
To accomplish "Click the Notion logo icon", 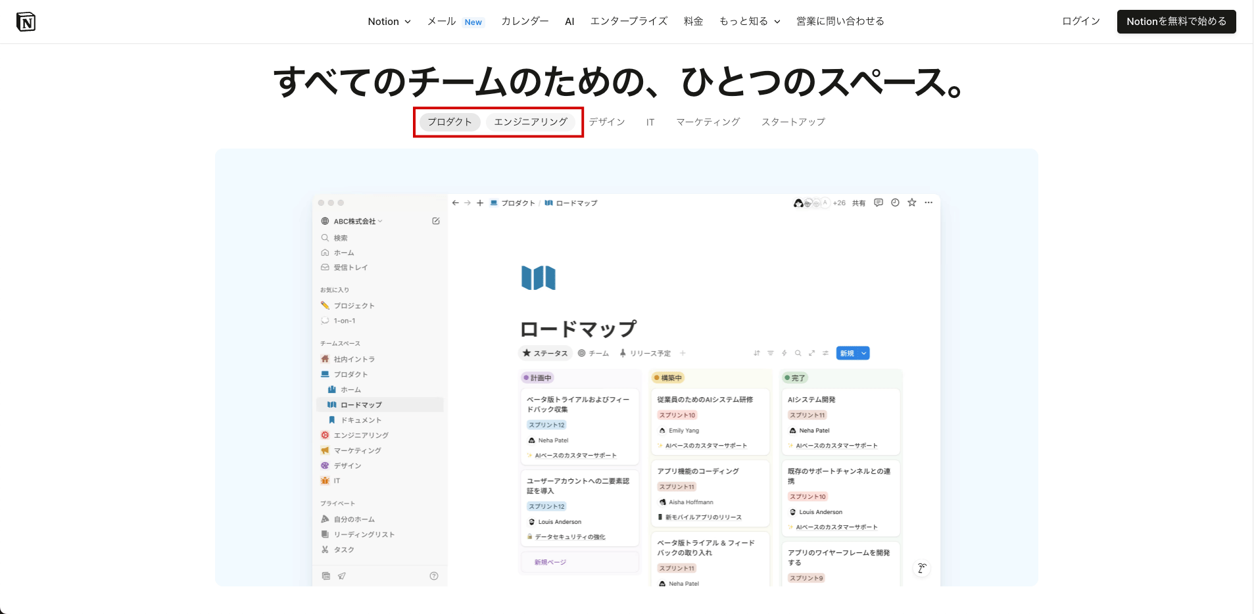I will [26, 22].
